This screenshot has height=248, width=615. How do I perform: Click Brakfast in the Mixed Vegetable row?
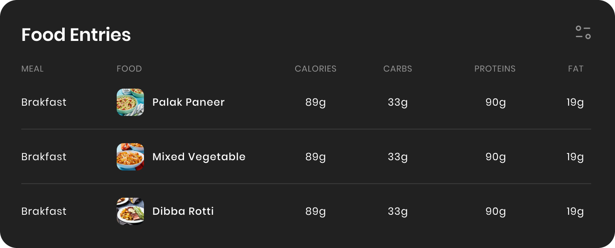coord(44,157)
